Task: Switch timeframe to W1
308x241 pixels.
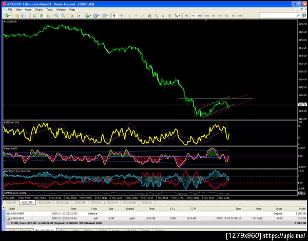Action: 234,16
